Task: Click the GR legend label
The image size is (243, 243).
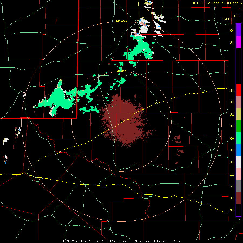Action: click(232, 102)
